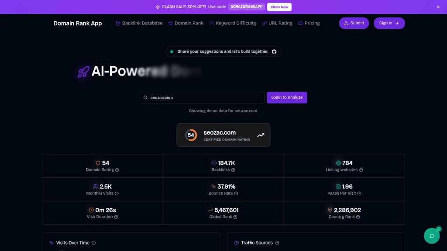The image size is (447, 251).
Task: Click the Domain Rating help question icon
Action: tap(117, 170)
